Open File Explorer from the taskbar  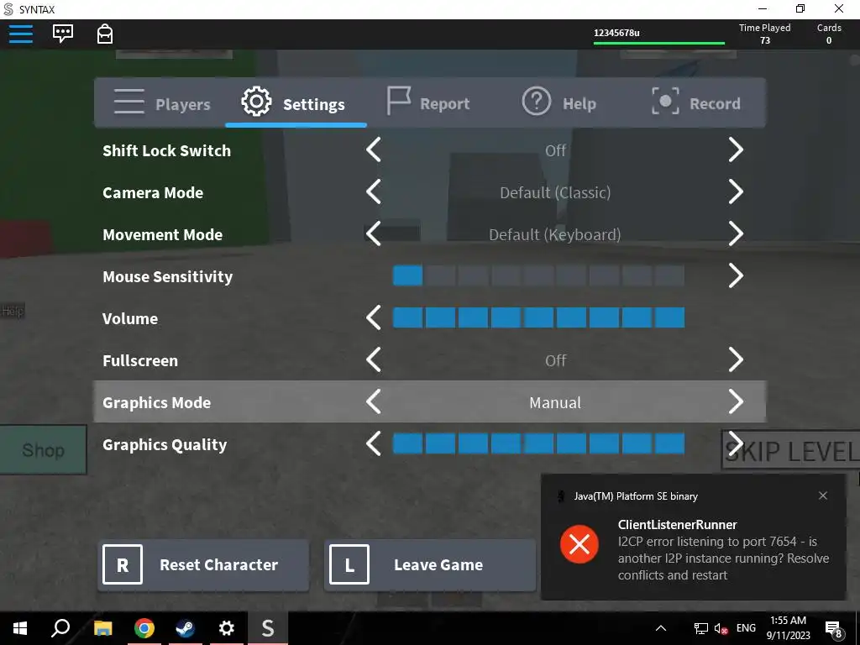click(x=102, y=628)
